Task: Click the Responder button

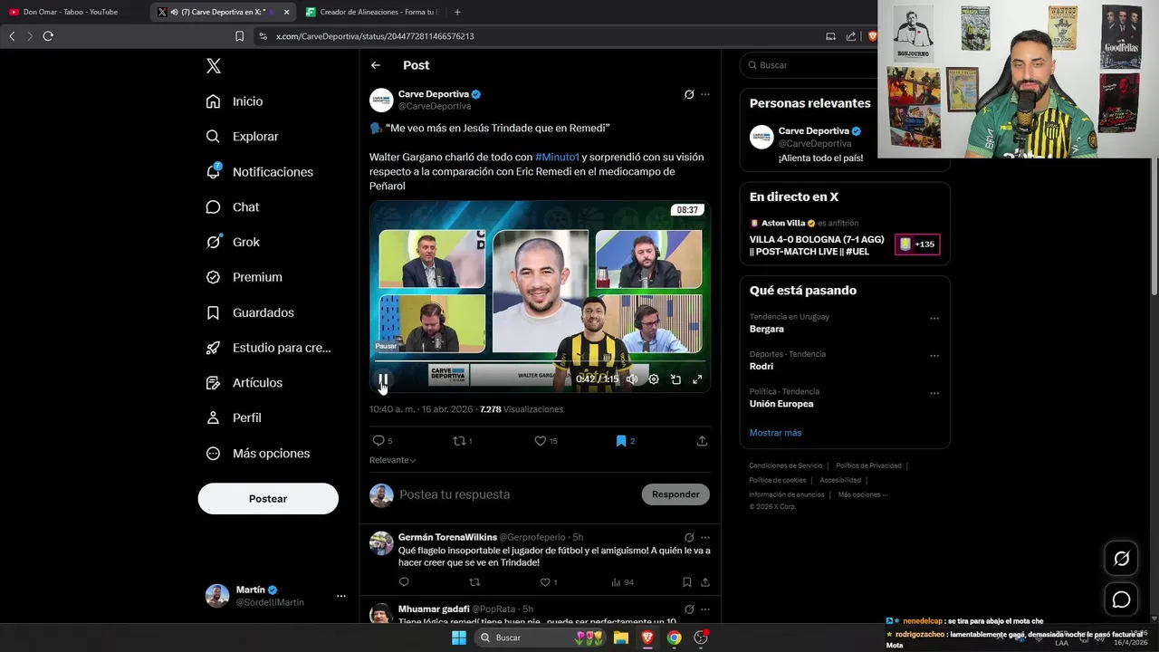Action: coord(675,494)
